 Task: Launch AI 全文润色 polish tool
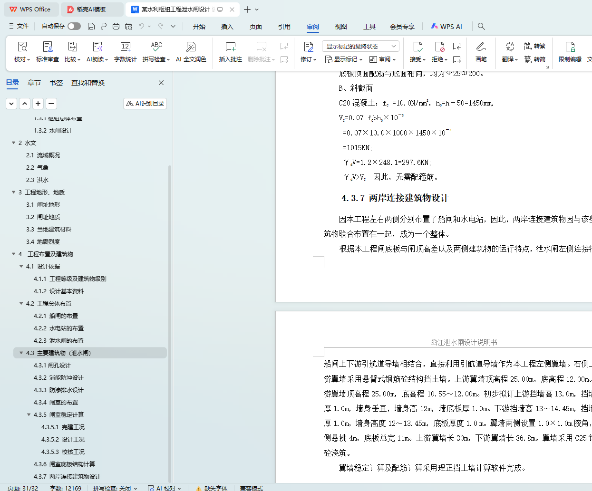(x=191, y=51)
